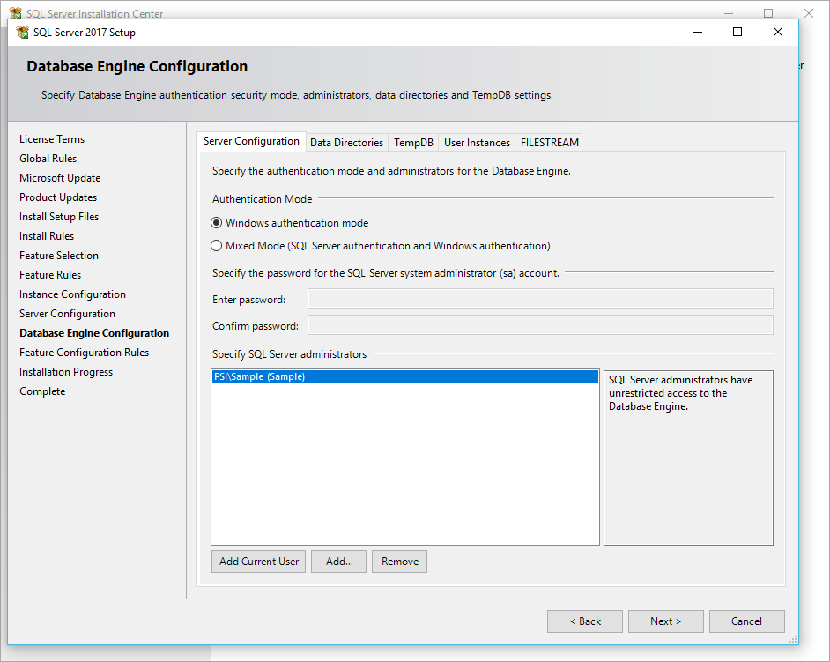Click Database Engine Configuration step in sidebar
830x662 pixels.
[x=94, y=333]
